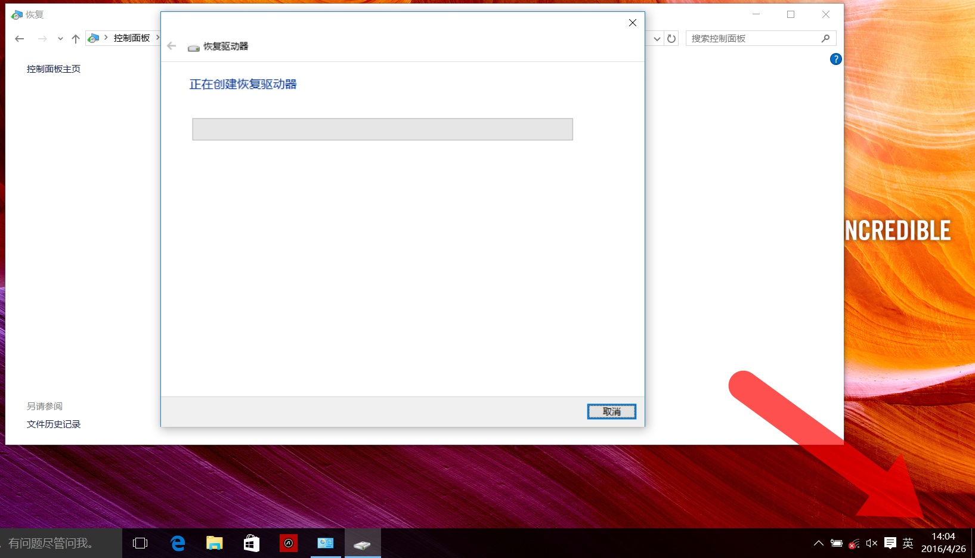Check battery status icon in system tray
This screenshot has width=975, height=558.
tap(835, 542)
